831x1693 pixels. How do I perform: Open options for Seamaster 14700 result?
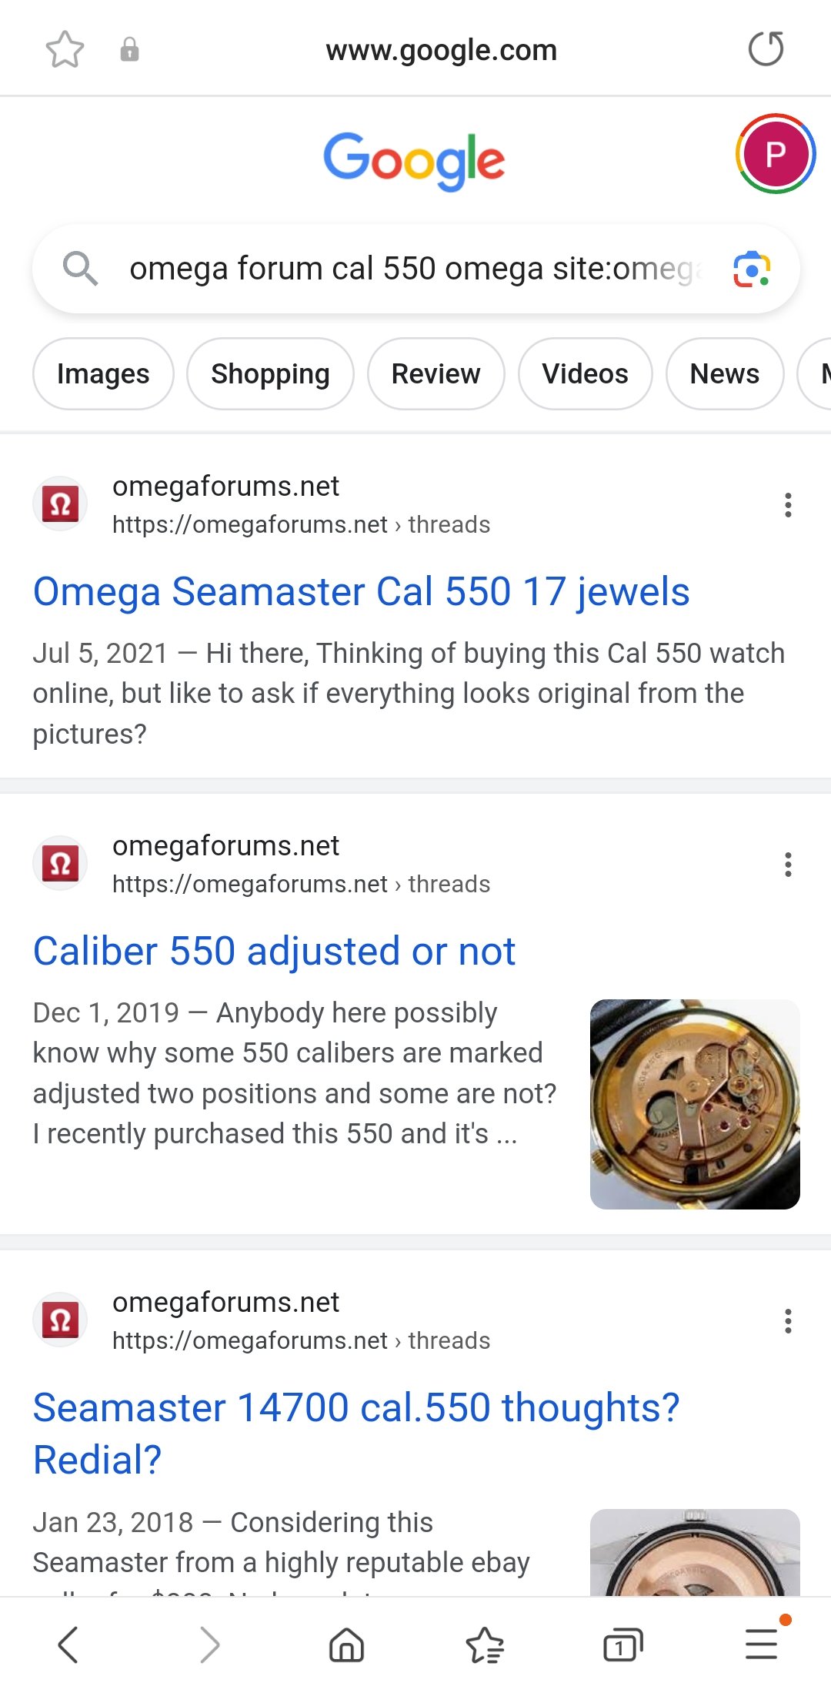[x=788, y=1321]
